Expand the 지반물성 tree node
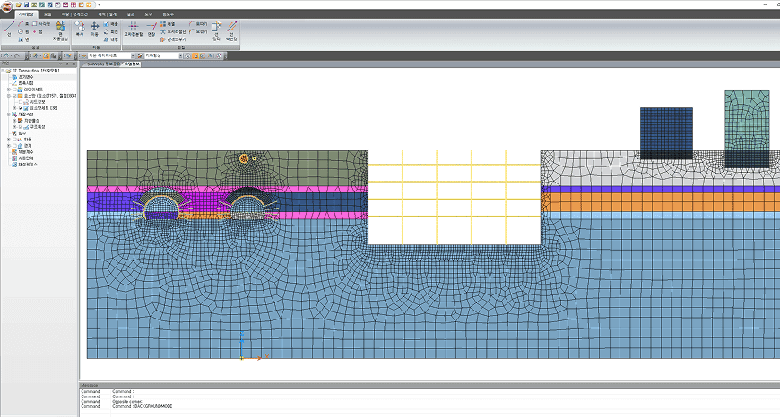Screen dimensions: 780x417 [x=14, y=121]
